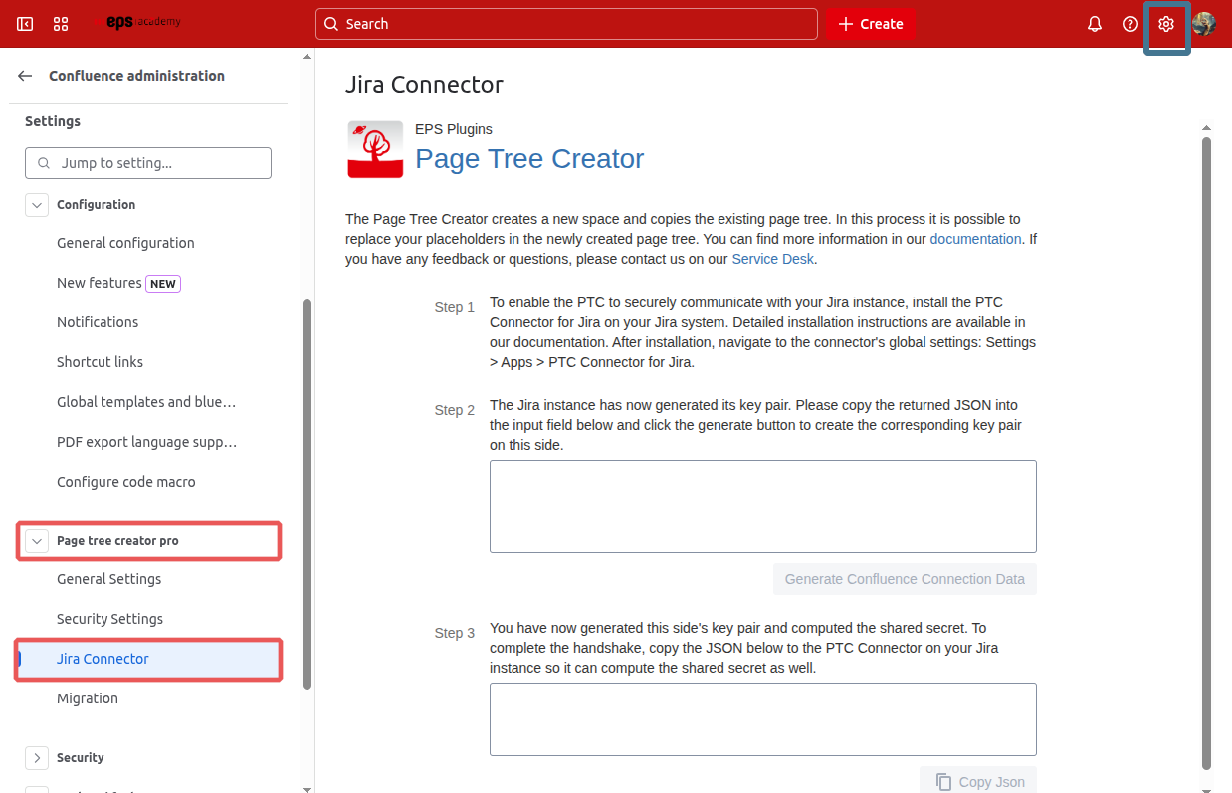The width and height of the screenshot is (1232, 793).
Task: Open the help question mark icon
Action: (x=1129, y=24)
